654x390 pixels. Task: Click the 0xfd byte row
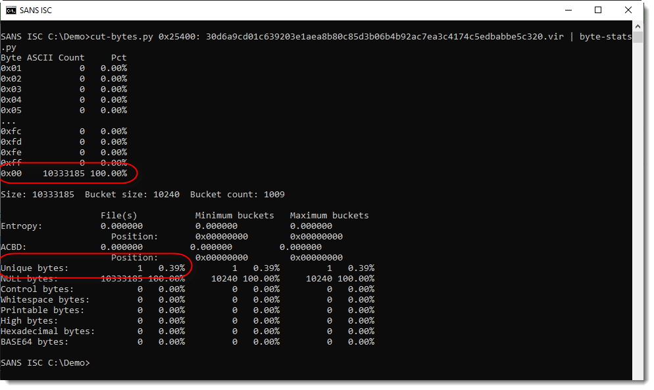click(x=64, y=142)
